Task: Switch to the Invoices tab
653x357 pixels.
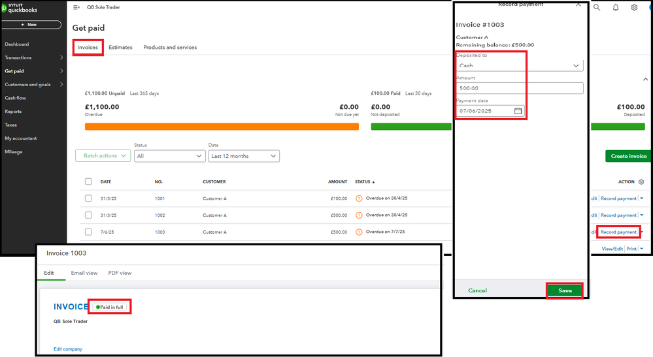Action: click(88, 48)
